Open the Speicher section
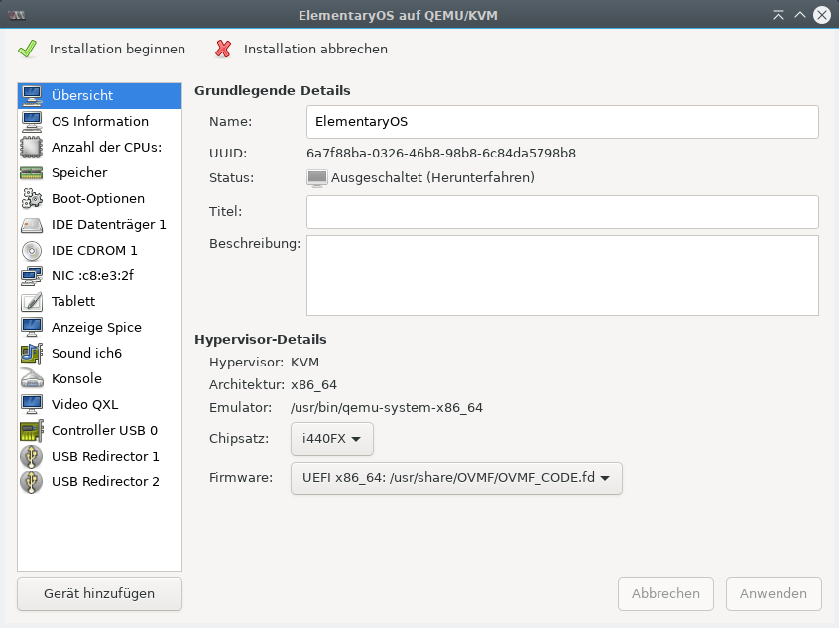 [x=99, y=172]
